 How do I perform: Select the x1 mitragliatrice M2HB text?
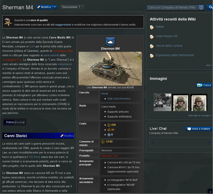pos(121,185)
